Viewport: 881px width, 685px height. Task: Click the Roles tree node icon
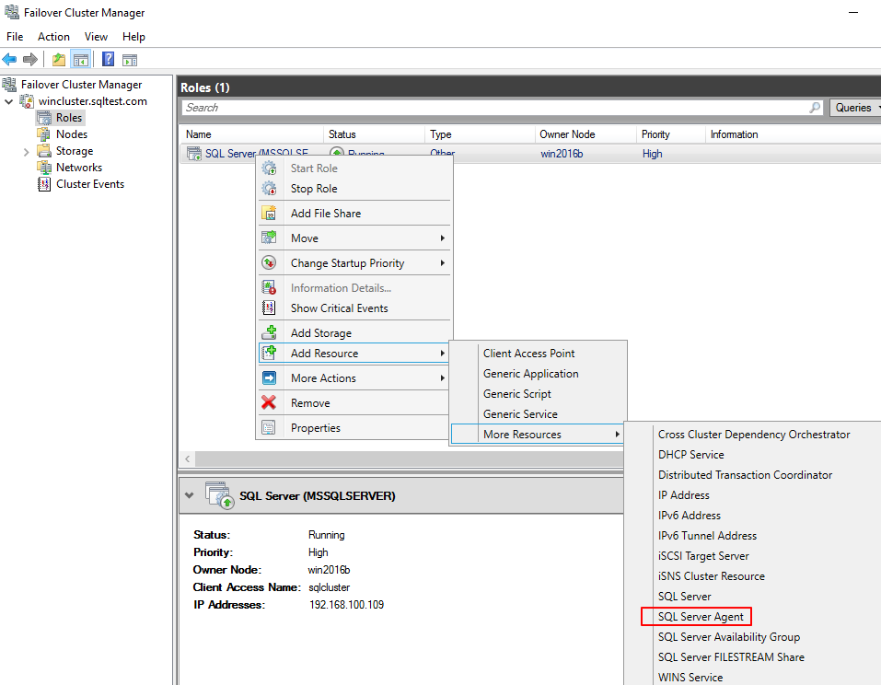click(44, 118)
